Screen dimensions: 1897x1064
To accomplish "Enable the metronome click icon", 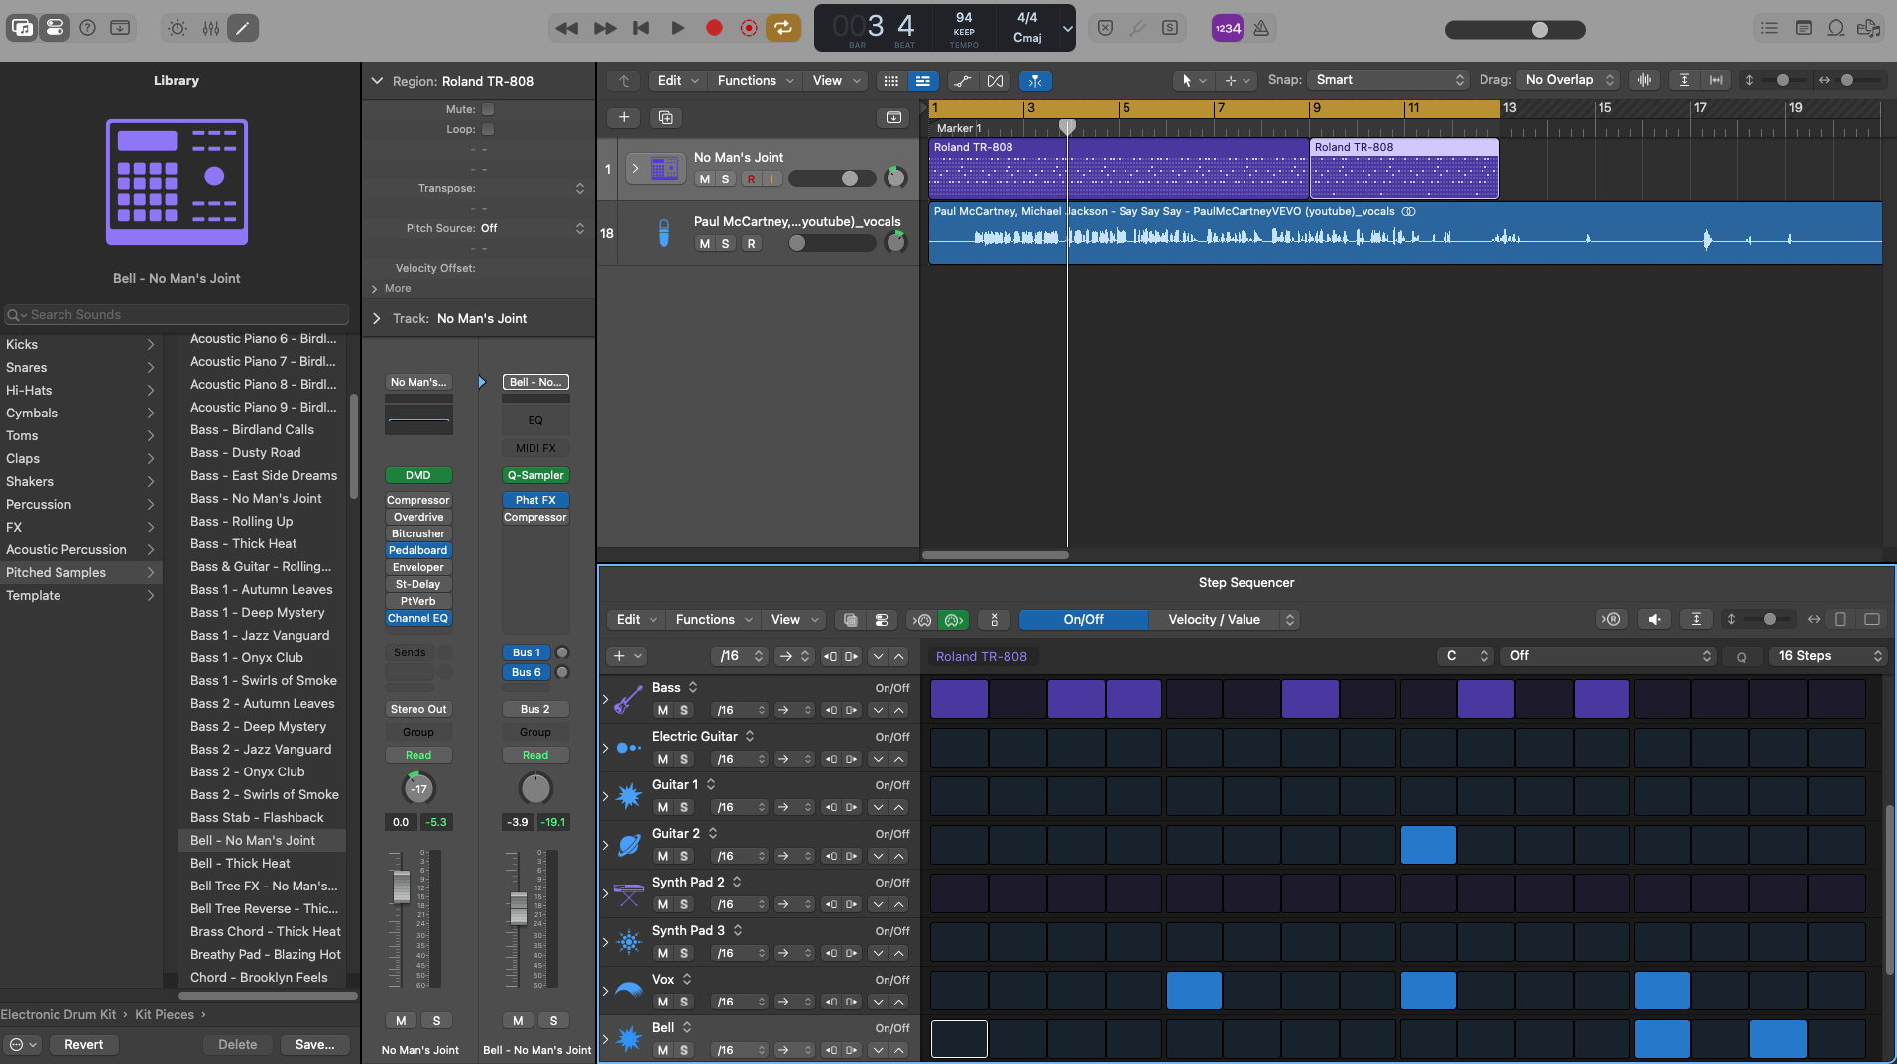I will point(1261,28).
